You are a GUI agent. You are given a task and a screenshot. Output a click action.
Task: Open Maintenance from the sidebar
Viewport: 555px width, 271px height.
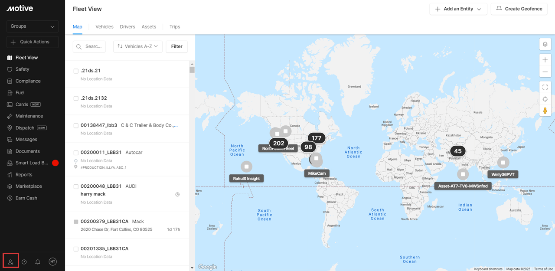(x=29, y=116)
